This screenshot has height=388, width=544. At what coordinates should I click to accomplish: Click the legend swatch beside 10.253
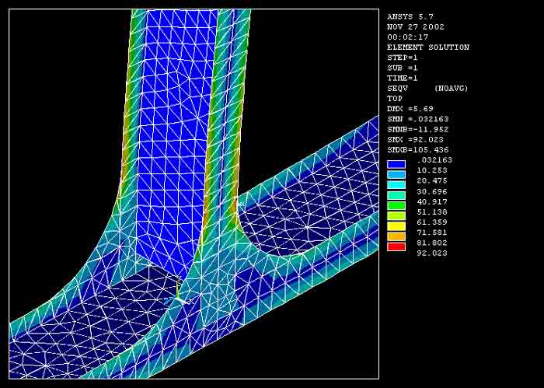[x=396, y=175]
